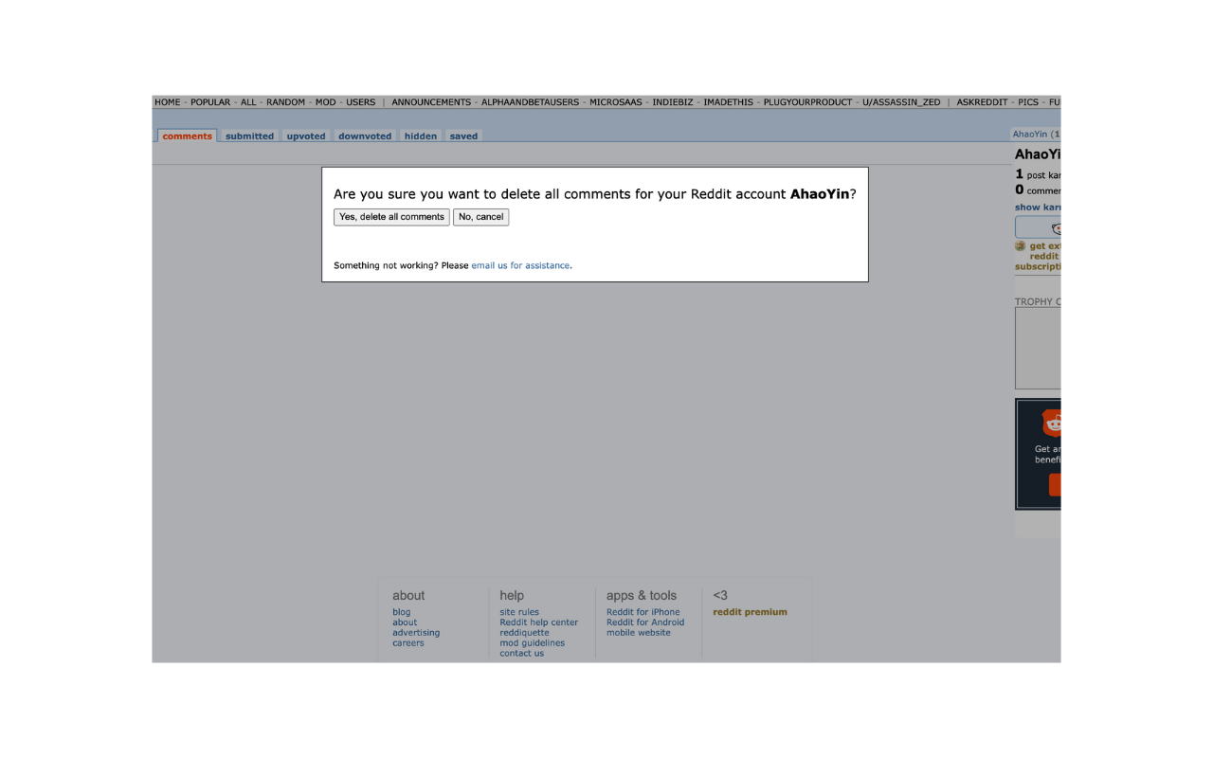1213x758 pixels.
Task: Open POPULAR in the top bar
Action: click(x=210, y=102)
